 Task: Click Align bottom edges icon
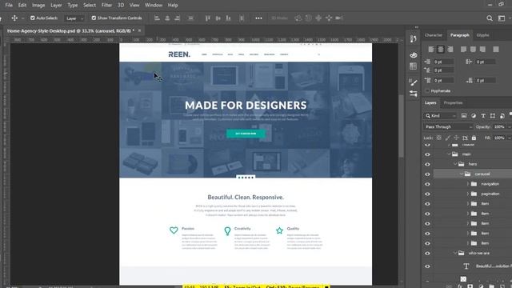pos(228,18)
